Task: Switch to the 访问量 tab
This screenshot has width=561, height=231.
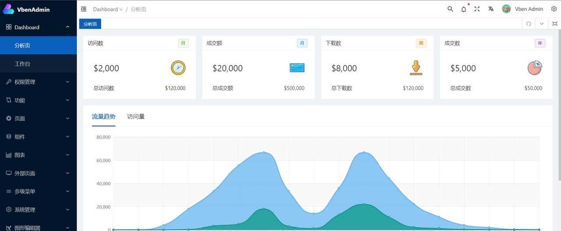Action: (x=136, y=117)
